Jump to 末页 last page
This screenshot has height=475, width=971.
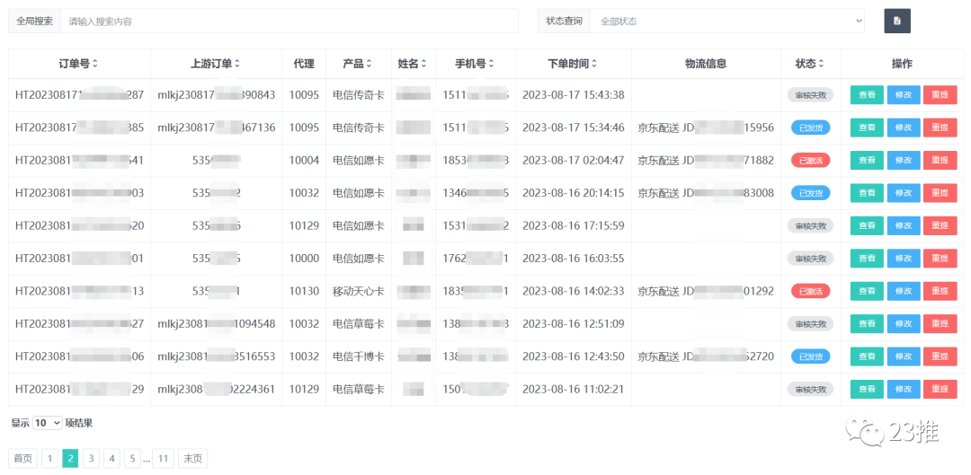coord(192,458)
